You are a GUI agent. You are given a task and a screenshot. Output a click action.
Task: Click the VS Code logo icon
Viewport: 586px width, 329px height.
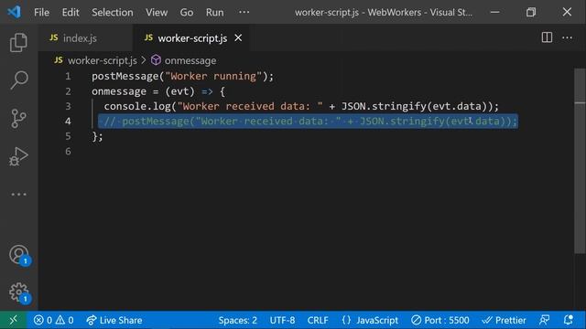click(x=14, y=12)
